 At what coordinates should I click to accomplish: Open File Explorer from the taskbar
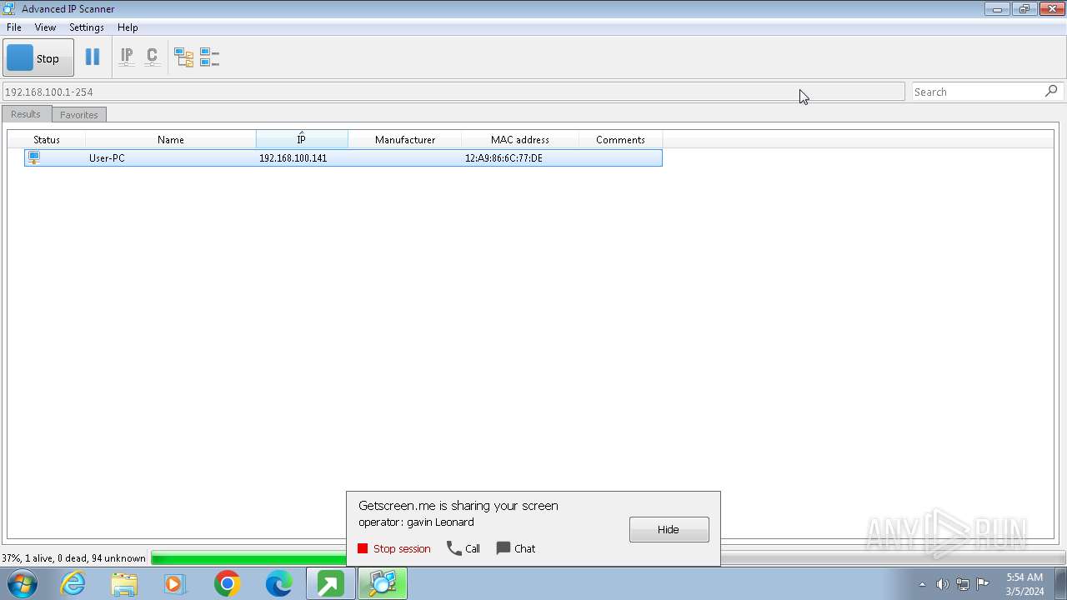[x=124, y=583]
